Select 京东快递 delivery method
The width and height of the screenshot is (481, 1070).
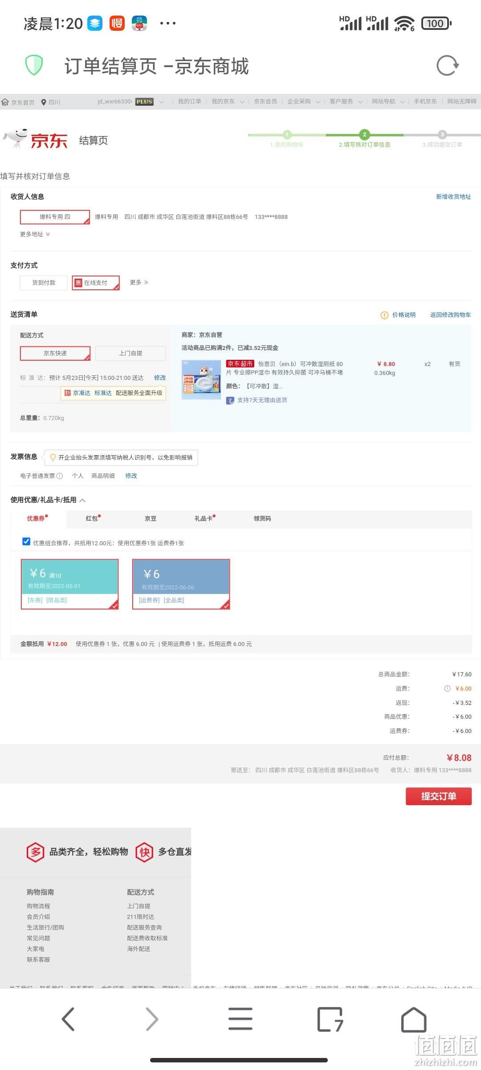coord(55,353)
